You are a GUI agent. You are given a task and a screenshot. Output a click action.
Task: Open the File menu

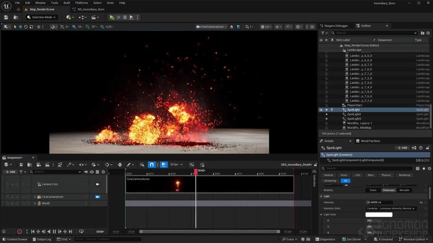pyautogui.click(x=17, y=3)
